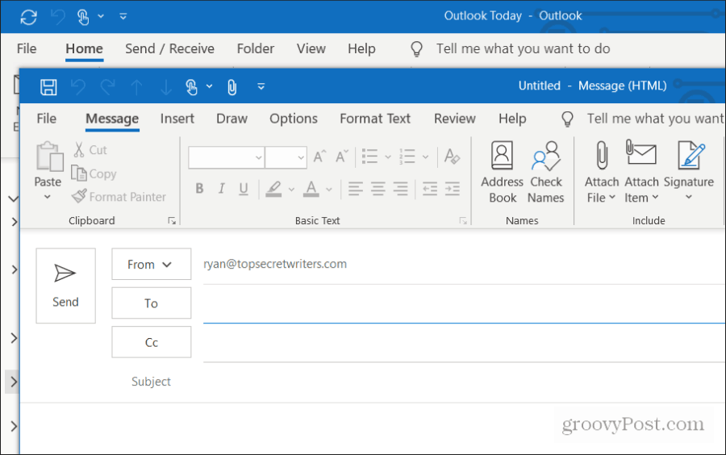Viewport: 726px width, 455px height.
Task: Click the Cut scissors button
Action: point(90,149)
